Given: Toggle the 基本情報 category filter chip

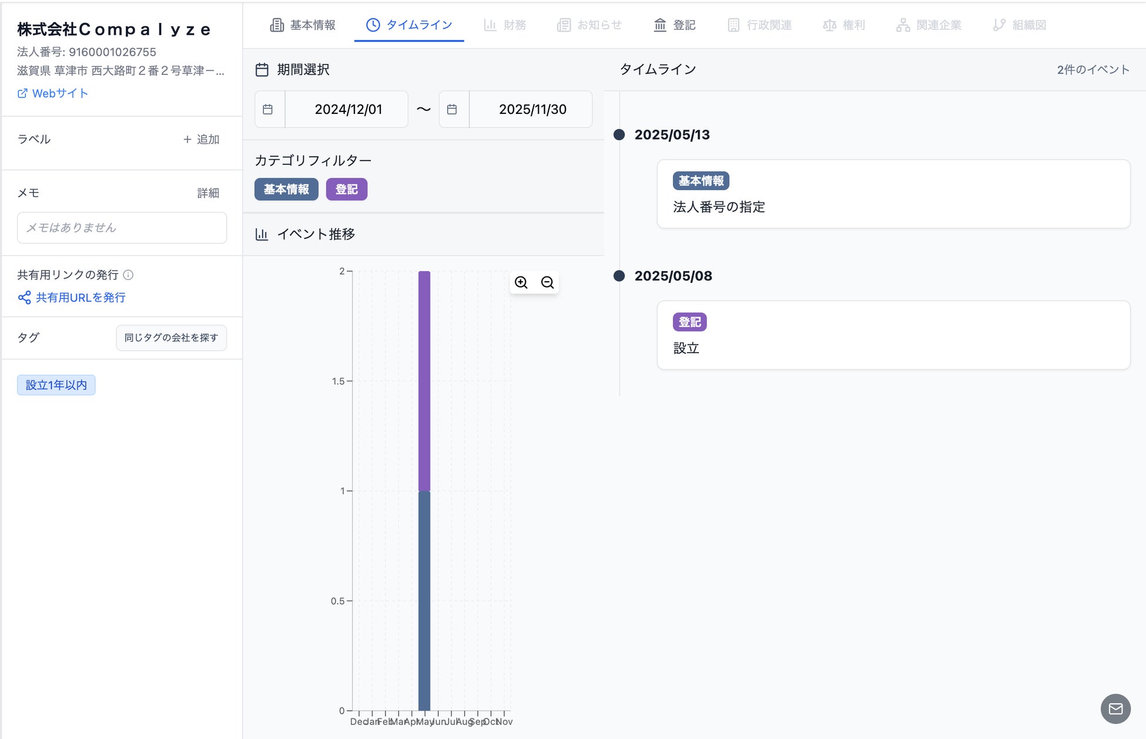Looking at the screenshot, I should (x=286, y=189).
